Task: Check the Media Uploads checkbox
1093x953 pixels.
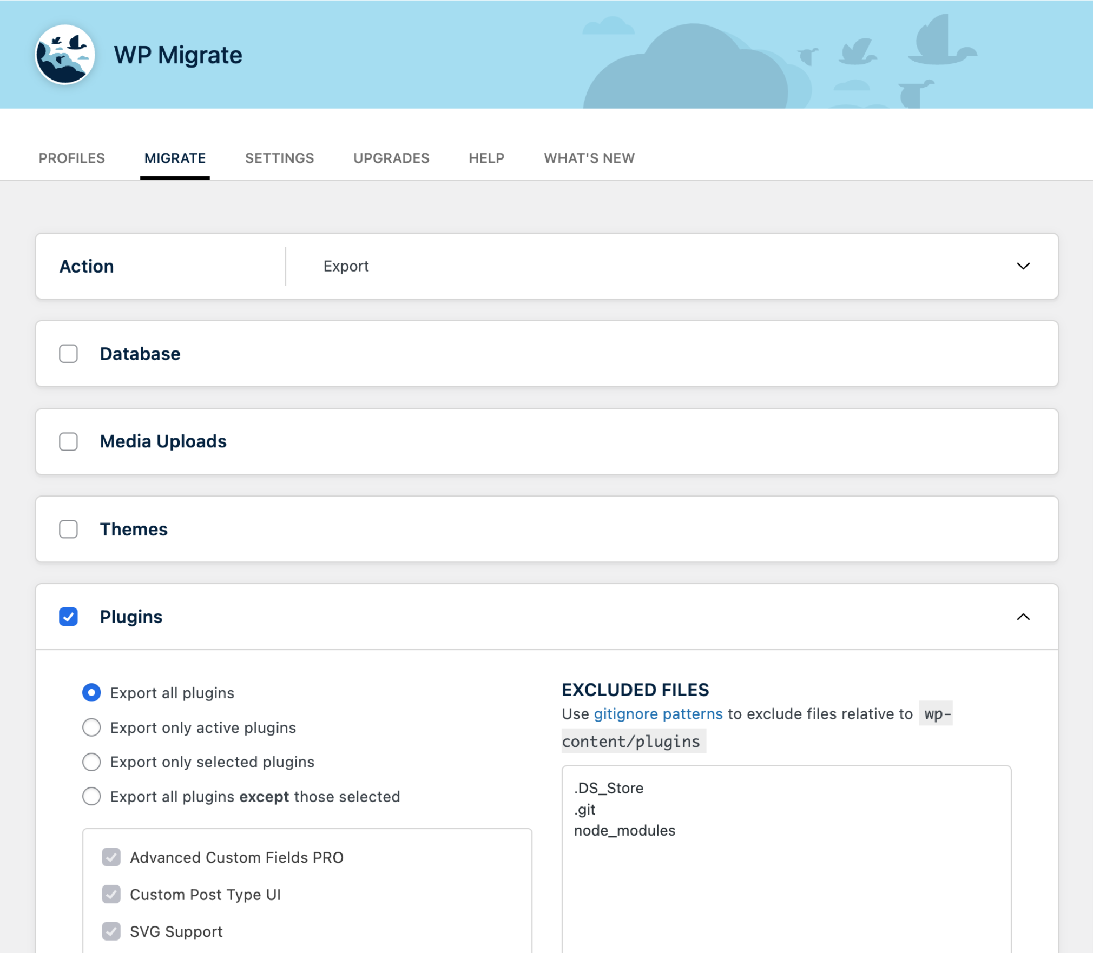Action: [x=68, y=441]
